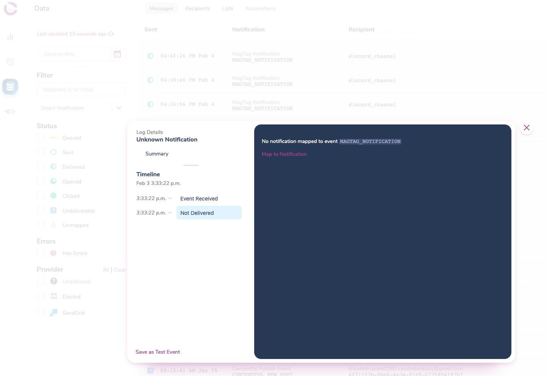Click the SendGrid provider icon
Viewport: 547px width, 376px height.
pos(54,312)
